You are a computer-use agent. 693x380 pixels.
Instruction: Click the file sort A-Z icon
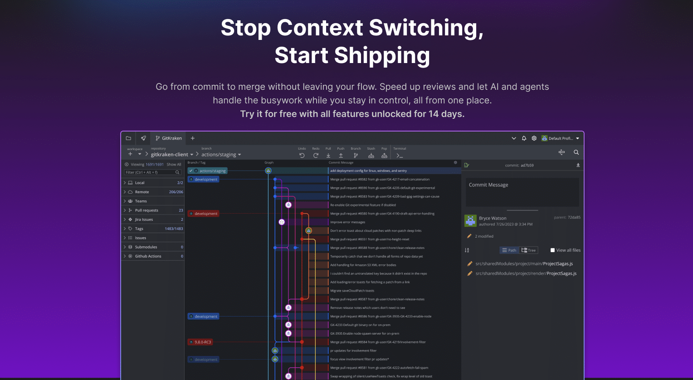pyautogui.click(x=467, y=250)
